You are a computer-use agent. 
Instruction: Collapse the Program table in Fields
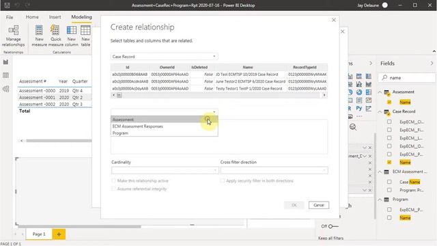(x=380, y=200)
